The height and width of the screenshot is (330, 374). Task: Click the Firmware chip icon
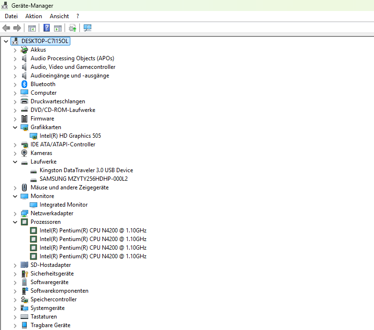point(24,119)
